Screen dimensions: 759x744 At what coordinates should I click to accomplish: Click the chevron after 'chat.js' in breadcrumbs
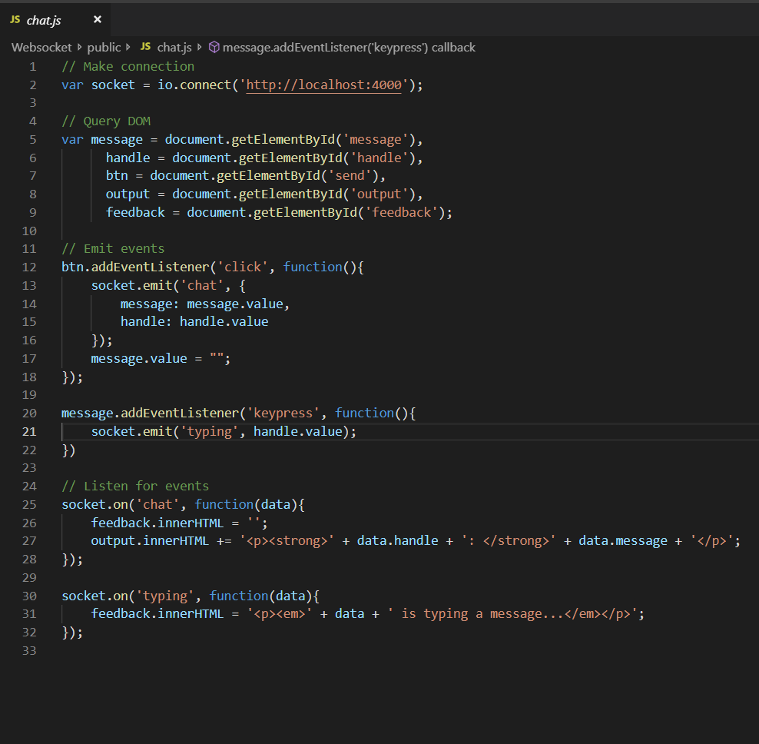tap(201, 47)
